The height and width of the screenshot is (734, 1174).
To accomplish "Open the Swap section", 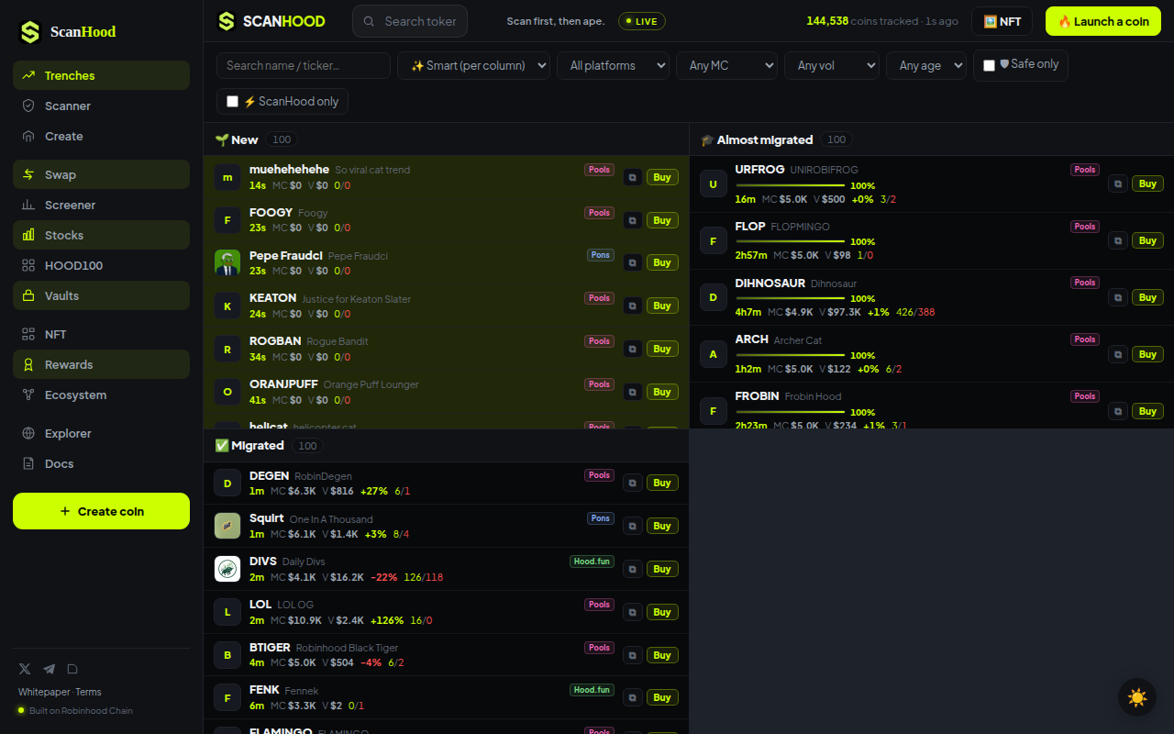I will point(101,174).
